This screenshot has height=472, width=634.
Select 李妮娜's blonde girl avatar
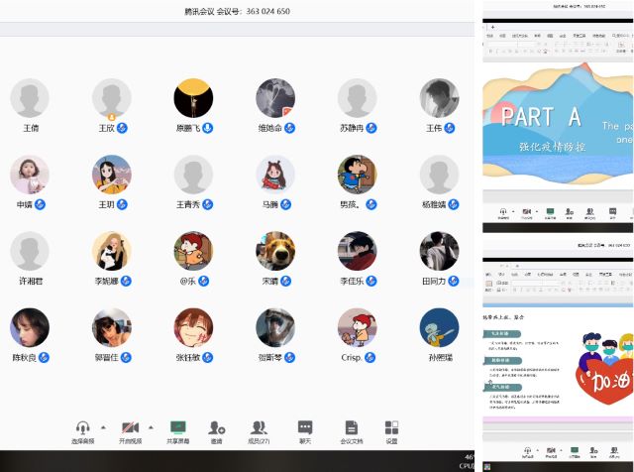[x=112, y=251]
